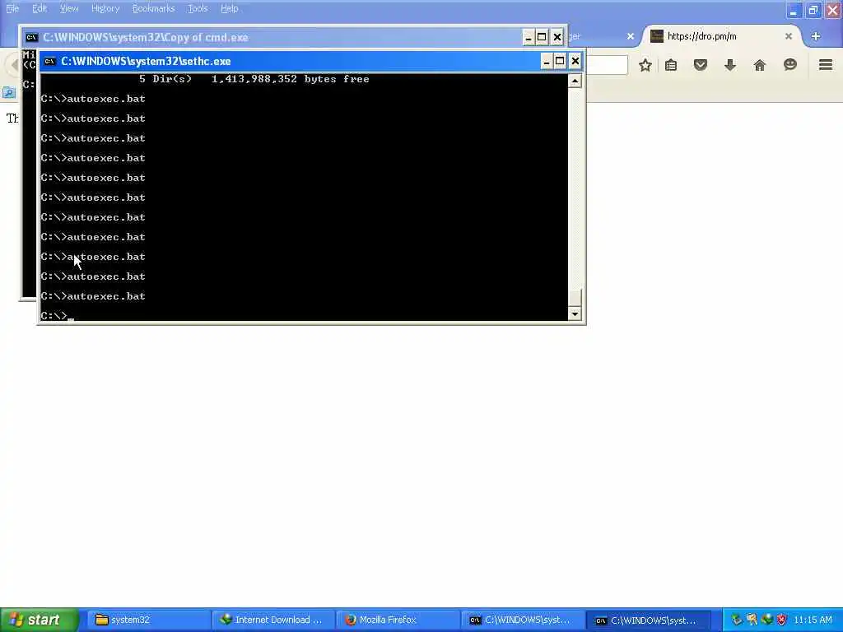Go to Firefox home page icon

[x=760, y=66]
